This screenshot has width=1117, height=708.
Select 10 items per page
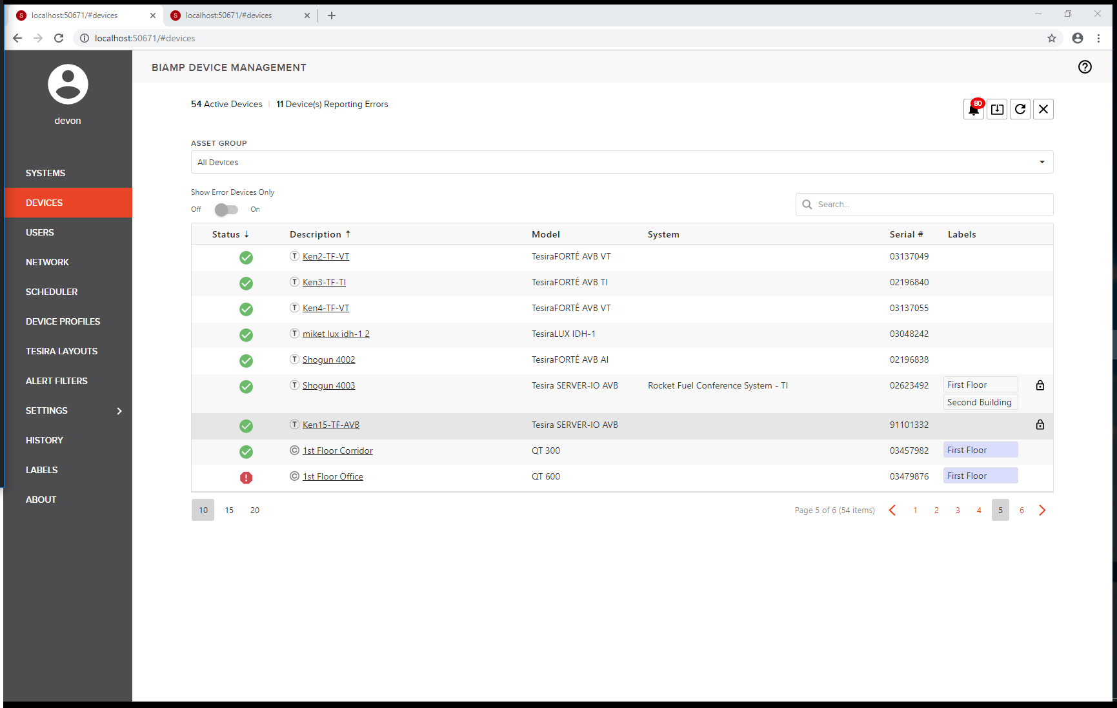(203, 511)
